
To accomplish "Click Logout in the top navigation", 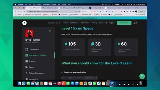I will (112, 23).
